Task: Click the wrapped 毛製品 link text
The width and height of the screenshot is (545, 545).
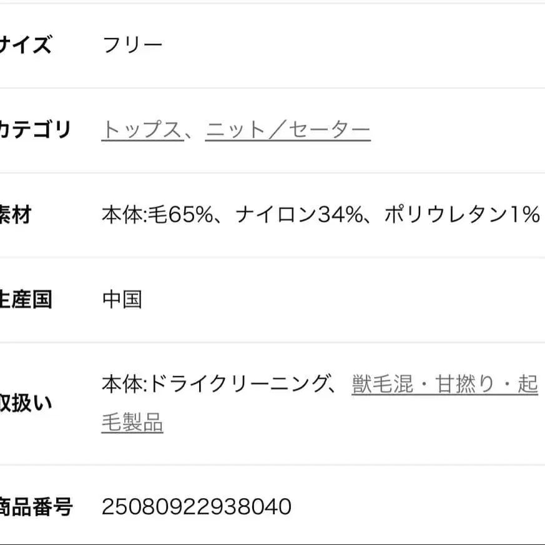Action: click(x=132, y=424)
